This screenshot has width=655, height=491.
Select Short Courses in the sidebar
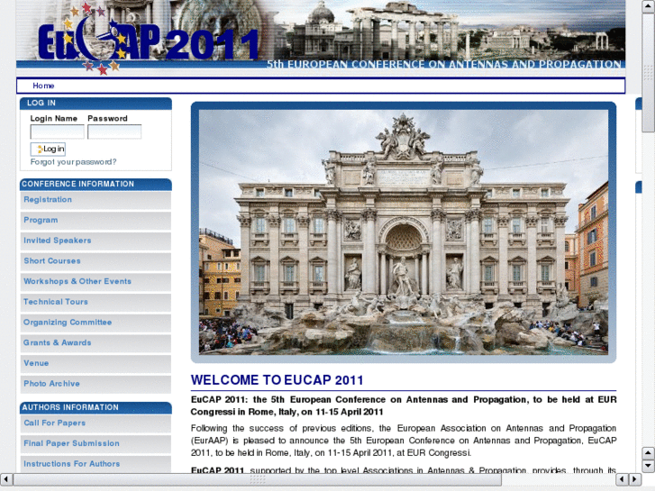(x=96, y=261)
